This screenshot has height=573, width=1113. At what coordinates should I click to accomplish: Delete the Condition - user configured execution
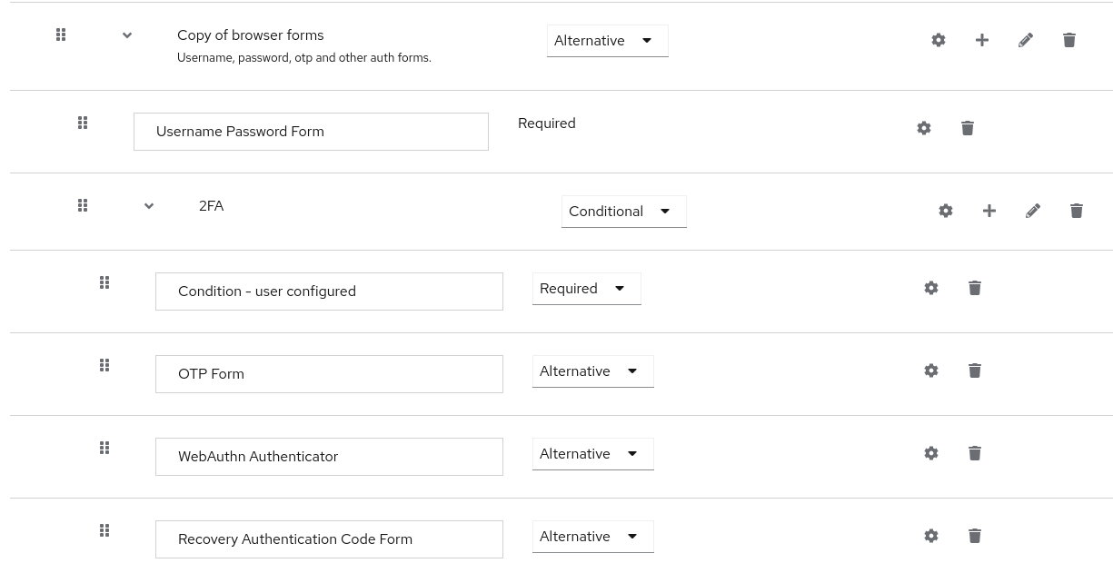click(975, 288)
